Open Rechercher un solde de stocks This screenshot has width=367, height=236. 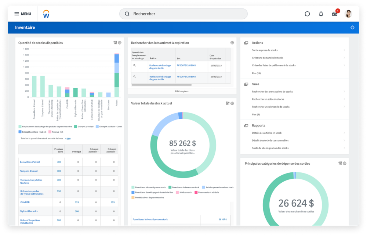tap(268, 99)
